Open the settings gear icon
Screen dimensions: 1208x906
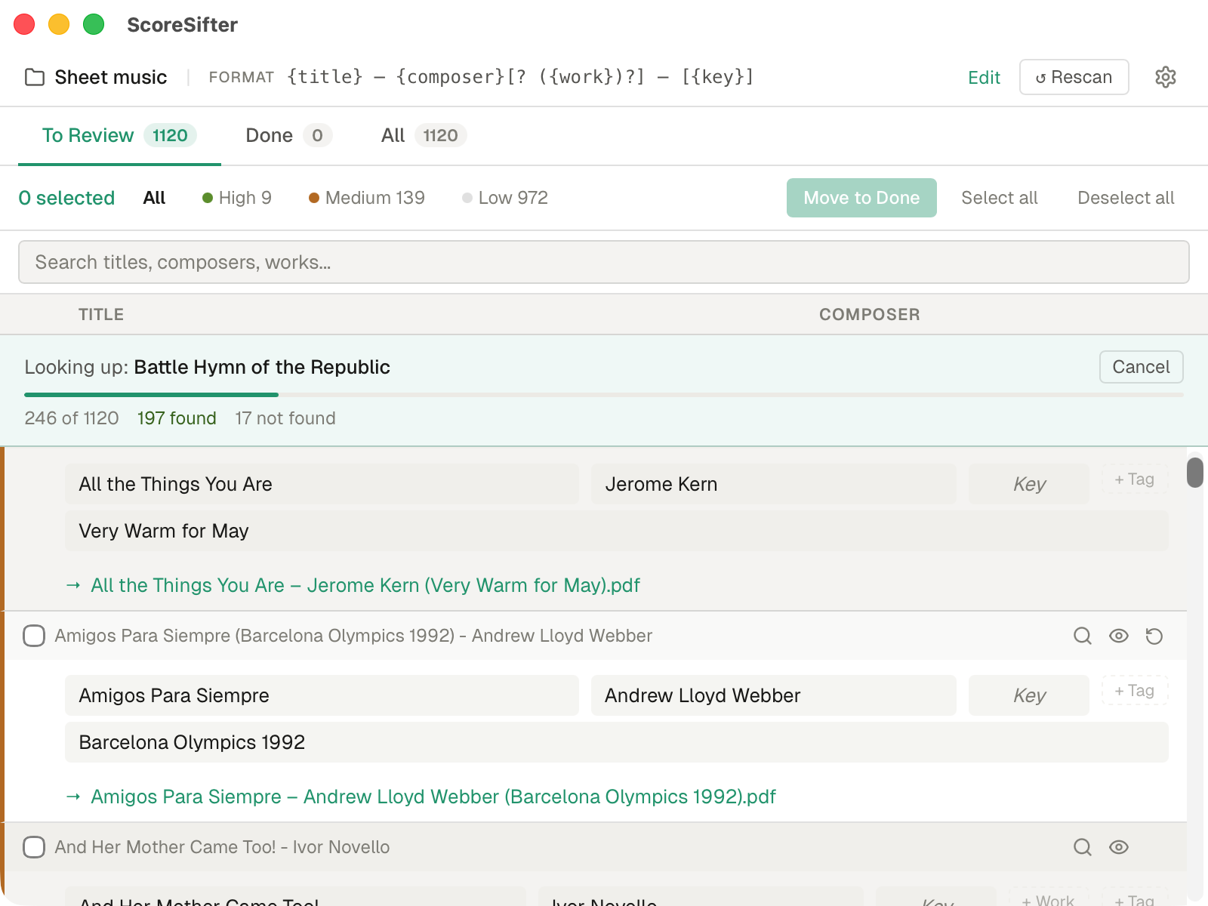click(x=1165, y=77)
